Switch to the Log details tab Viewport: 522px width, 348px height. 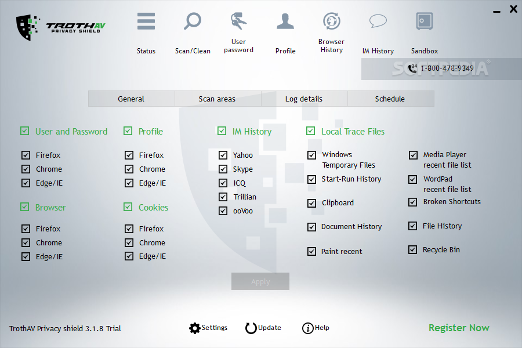click(304, 99)
